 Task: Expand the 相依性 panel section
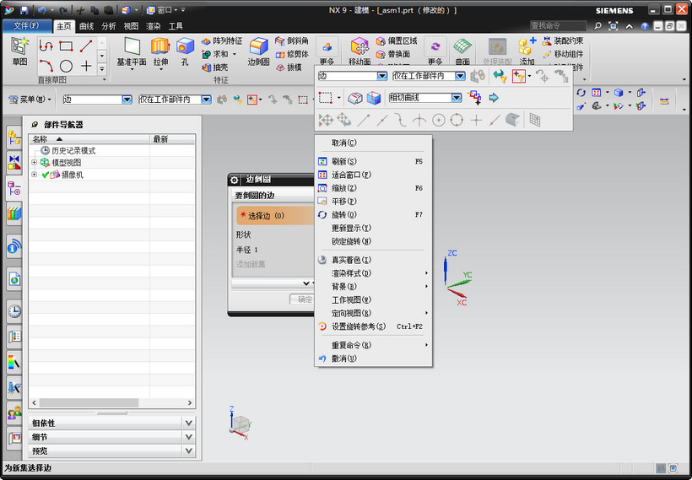pyautogui.click(x=188, y=423)
